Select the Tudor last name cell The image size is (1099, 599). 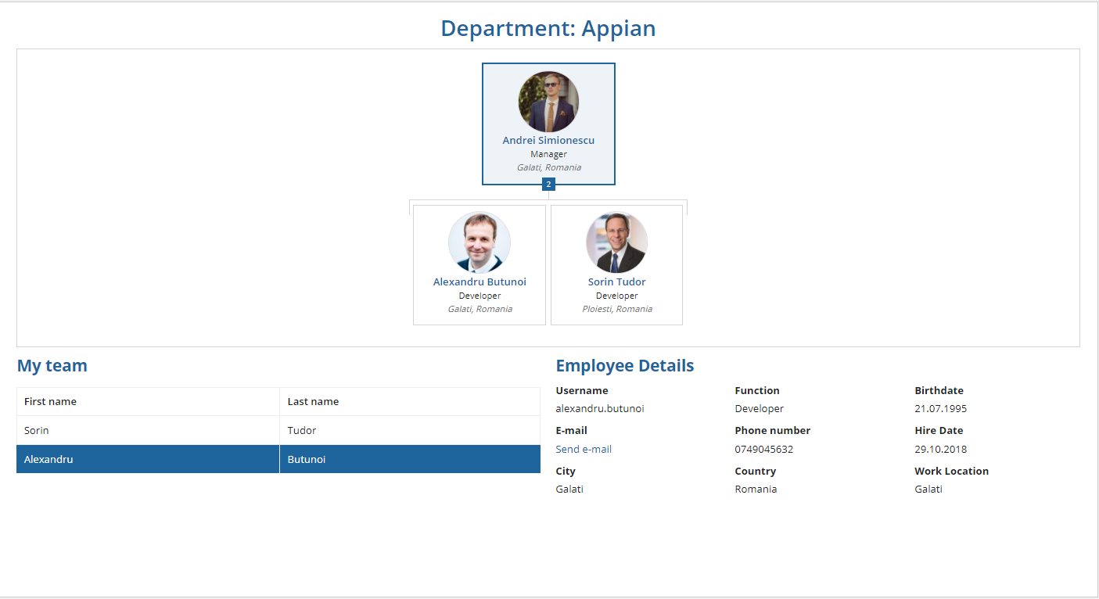click(410, 430)
